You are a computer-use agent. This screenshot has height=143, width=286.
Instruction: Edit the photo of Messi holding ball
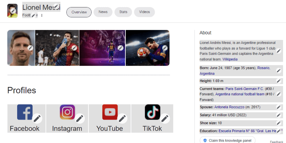point(165,48)
